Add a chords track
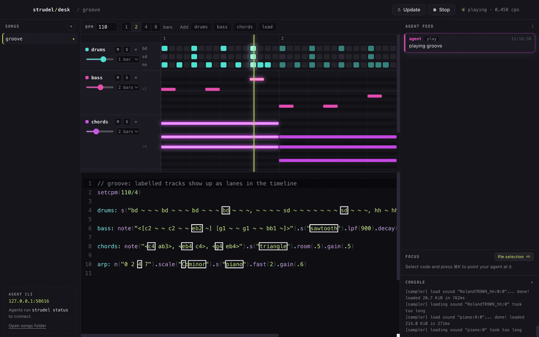This screenshot has width=539, height=337. 245,27
